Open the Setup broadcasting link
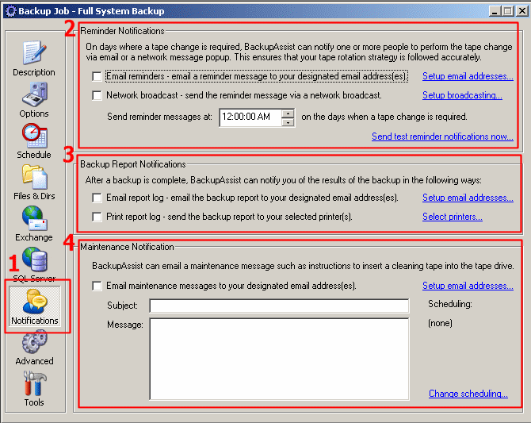The height and width of the screenshot is (423, 531). (x=462, y=95)
